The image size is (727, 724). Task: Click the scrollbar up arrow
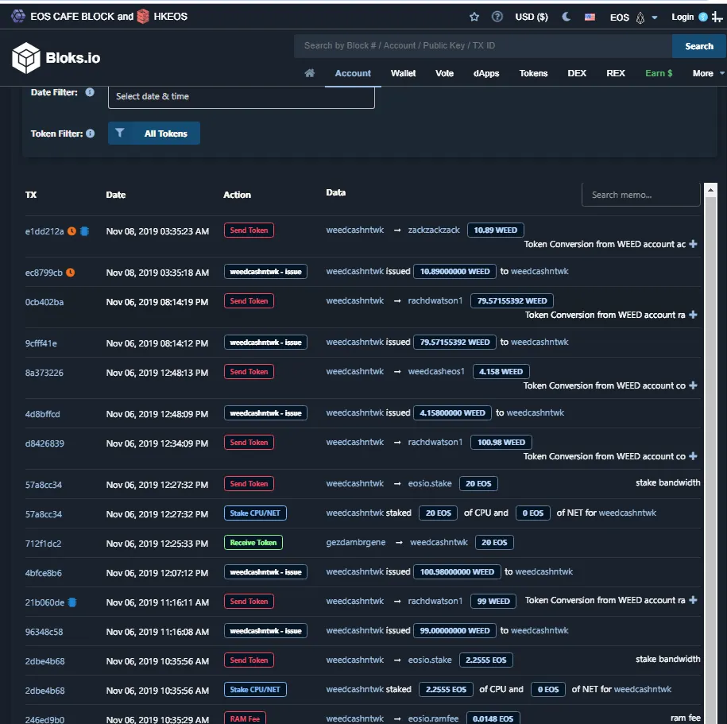click(710, 190)
